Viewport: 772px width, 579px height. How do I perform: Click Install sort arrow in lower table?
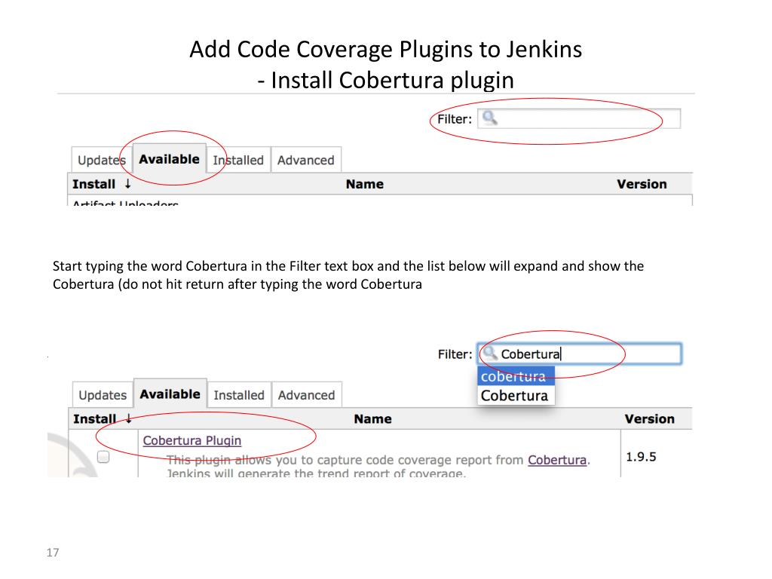coord(128,418)
